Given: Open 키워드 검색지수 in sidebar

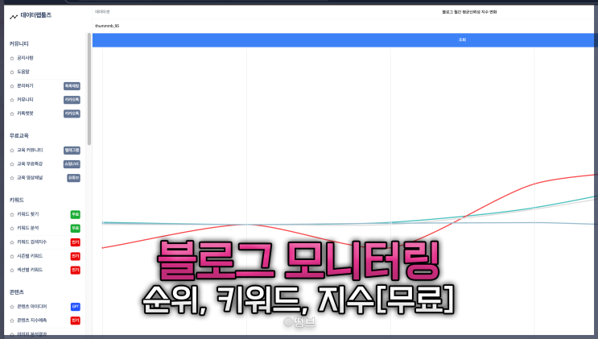Looking at the screenshot, I should (31, 242).
